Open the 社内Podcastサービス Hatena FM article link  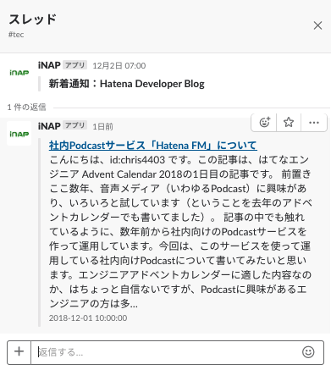click(x=152, y=146)
